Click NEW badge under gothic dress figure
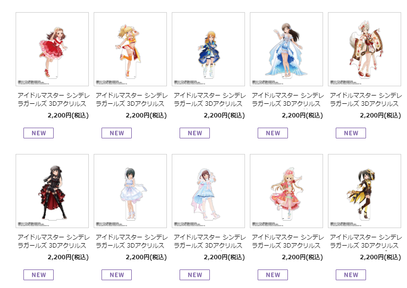 click(39, 275)
